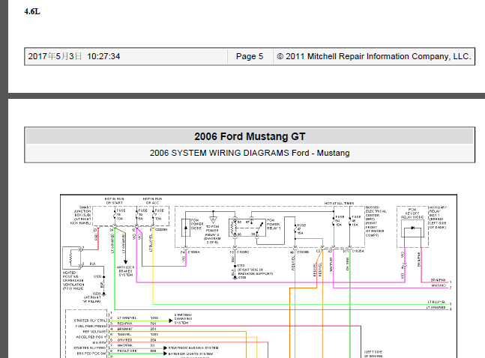Image resolution: width=485 pixels, height=358 pixels.
Task: Select the 'HOT IN RUN OR START' label
Action: 115,201
